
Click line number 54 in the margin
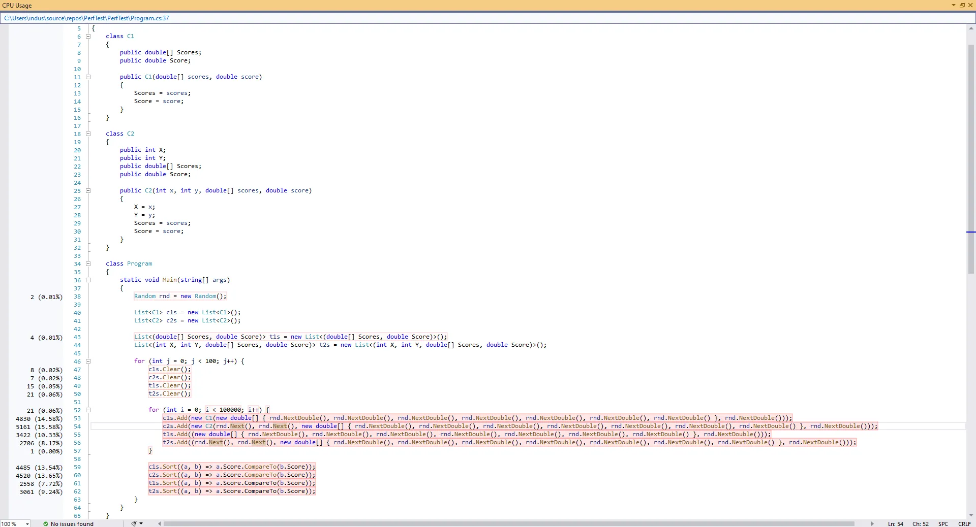77,426
